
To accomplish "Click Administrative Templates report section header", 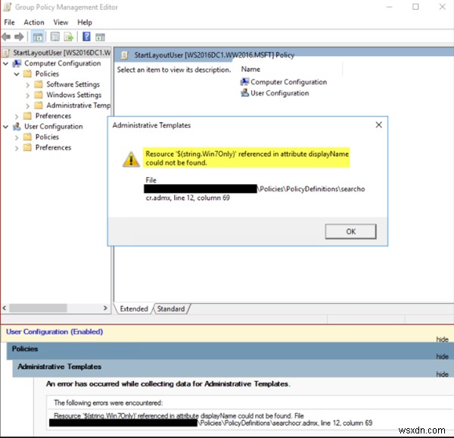I will click(x=233, y=369).
